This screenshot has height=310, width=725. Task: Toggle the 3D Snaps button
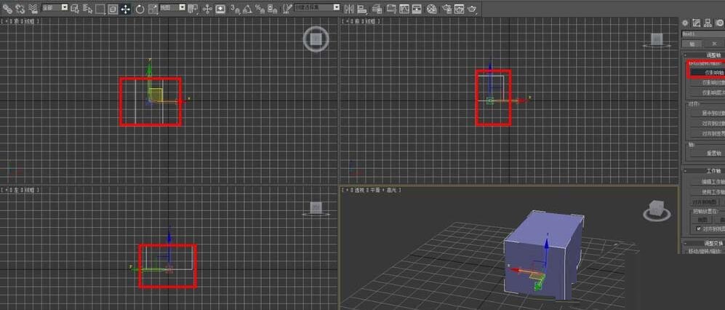236,9
